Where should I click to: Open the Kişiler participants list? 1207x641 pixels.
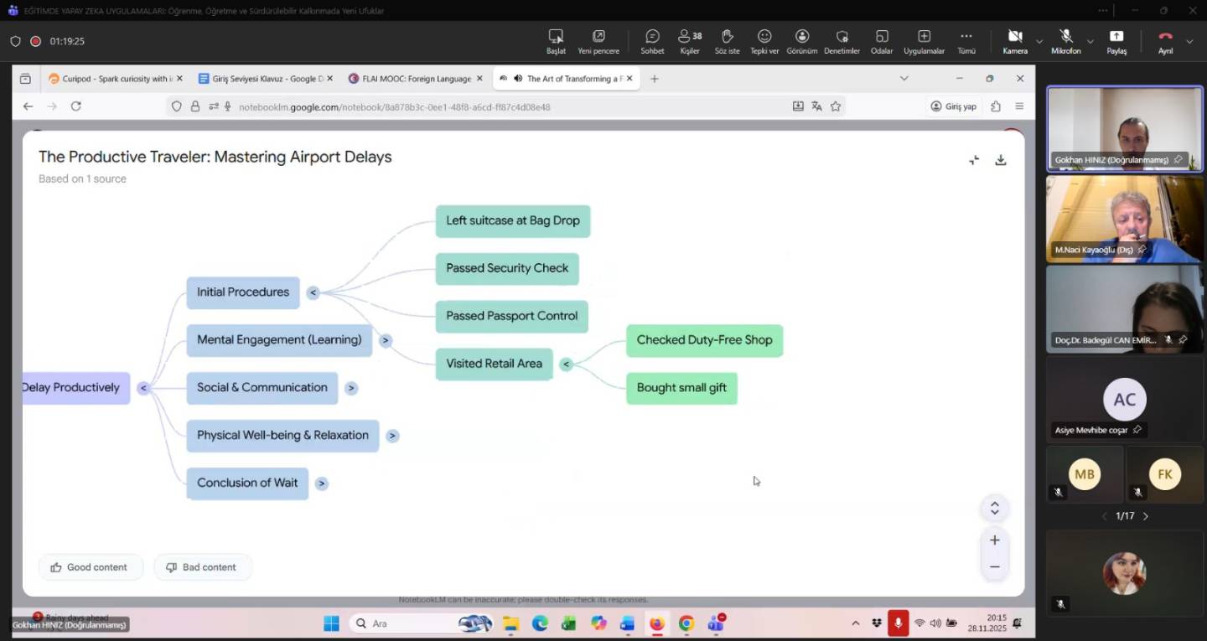pos(690,40)
